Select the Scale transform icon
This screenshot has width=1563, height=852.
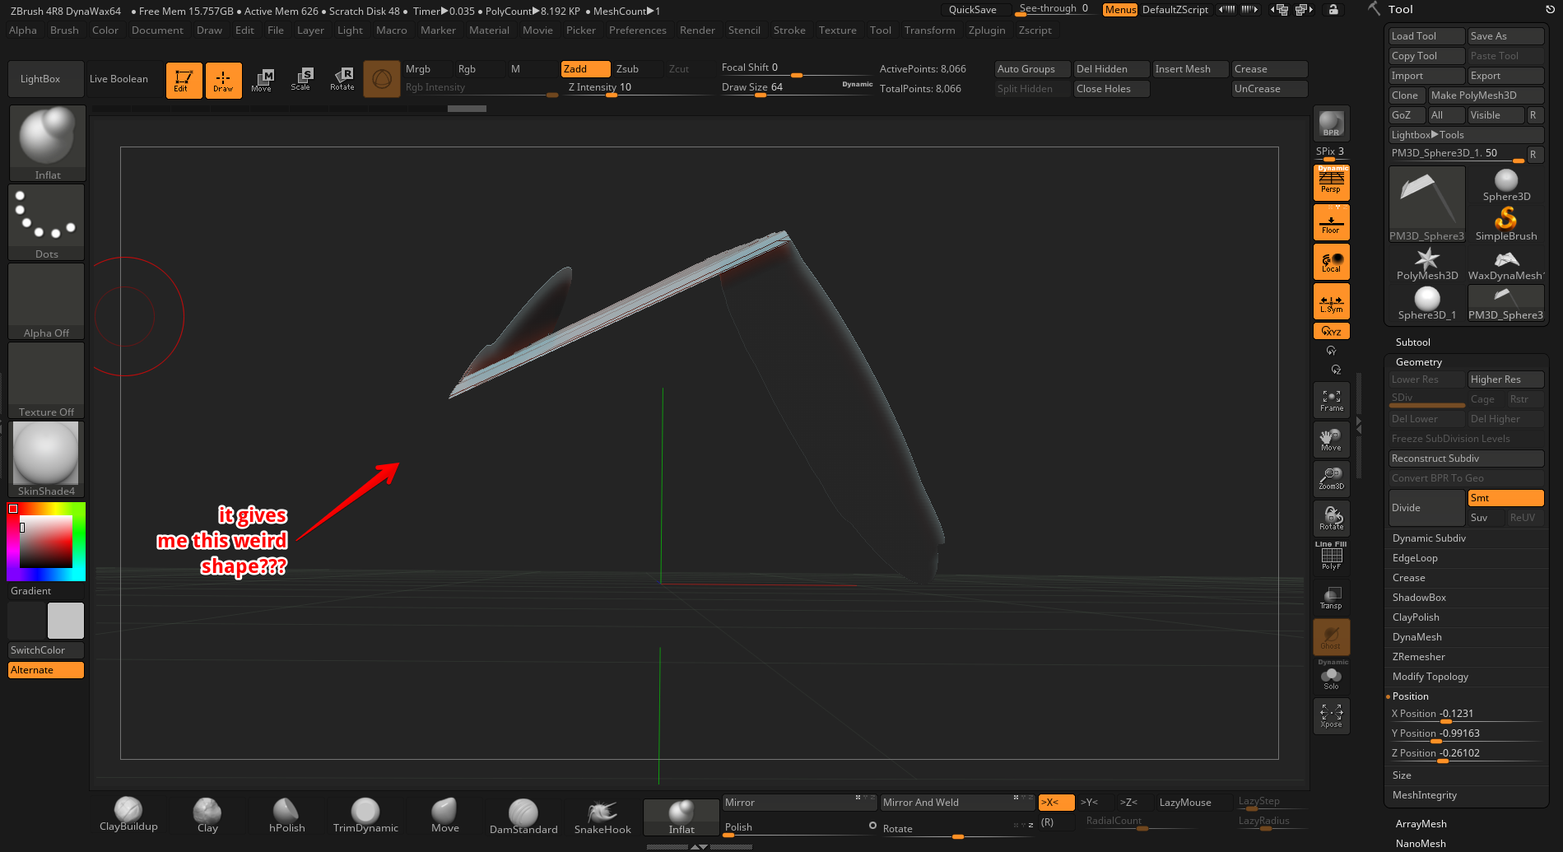coord(301,80)
